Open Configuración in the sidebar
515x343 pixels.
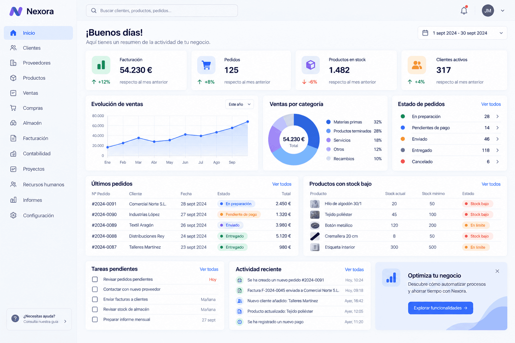[38, 215]
